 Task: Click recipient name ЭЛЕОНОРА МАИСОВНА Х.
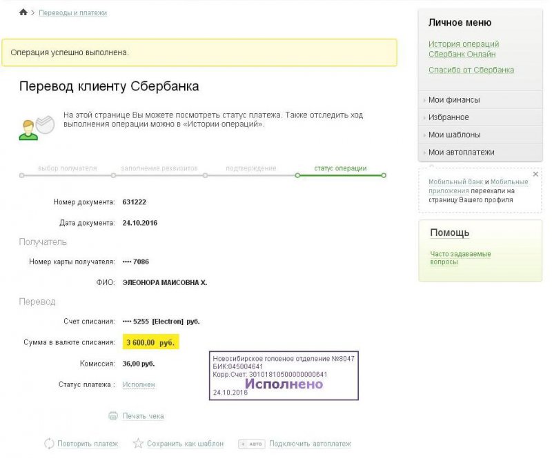pyautogui.click(x=165, y=282)
